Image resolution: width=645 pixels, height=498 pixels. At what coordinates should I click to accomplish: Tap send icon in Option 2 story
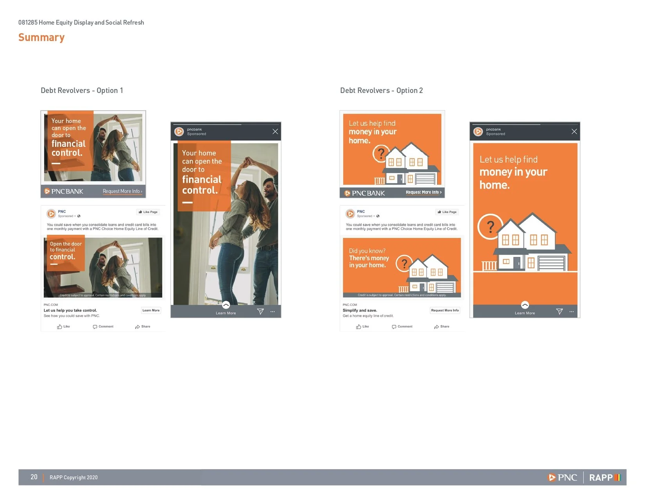tap(559, 311)
